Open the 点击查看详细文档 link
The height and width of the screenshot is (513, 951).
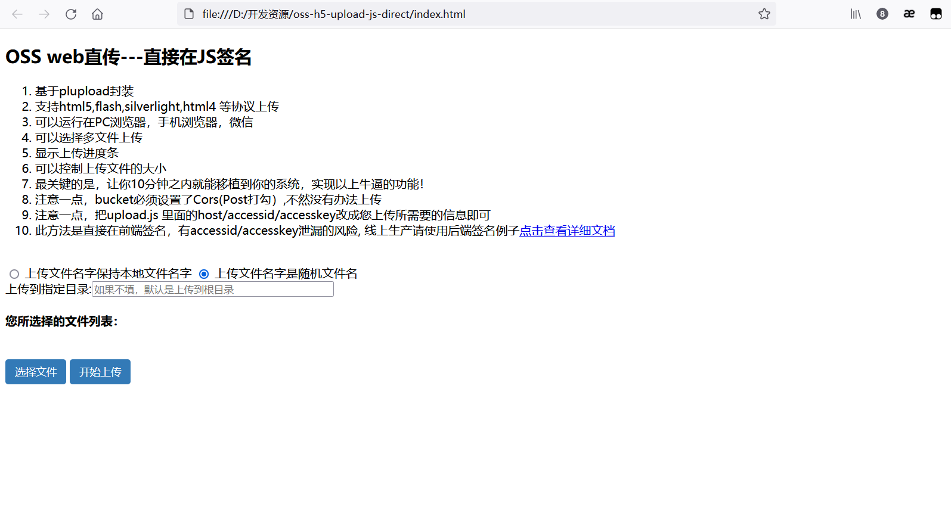click(567, 231)
